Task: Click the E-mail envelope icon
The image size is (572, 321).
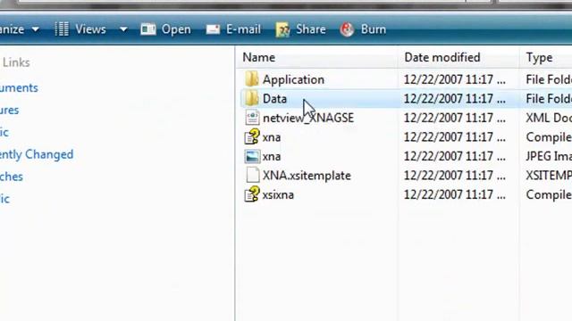Action: 213,29
